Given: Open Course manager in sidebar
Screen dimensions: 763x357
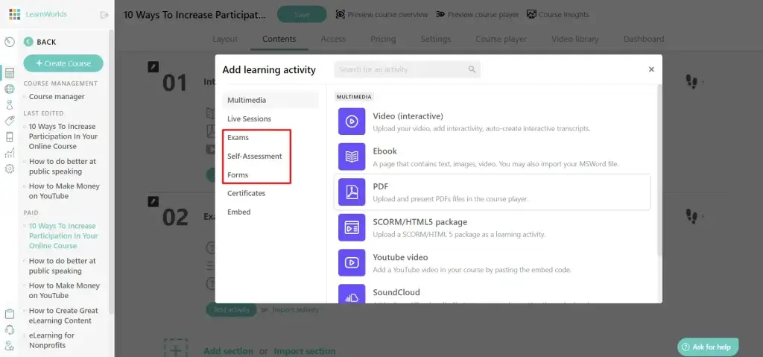Looking at the screenshot, I should [57, 97].
